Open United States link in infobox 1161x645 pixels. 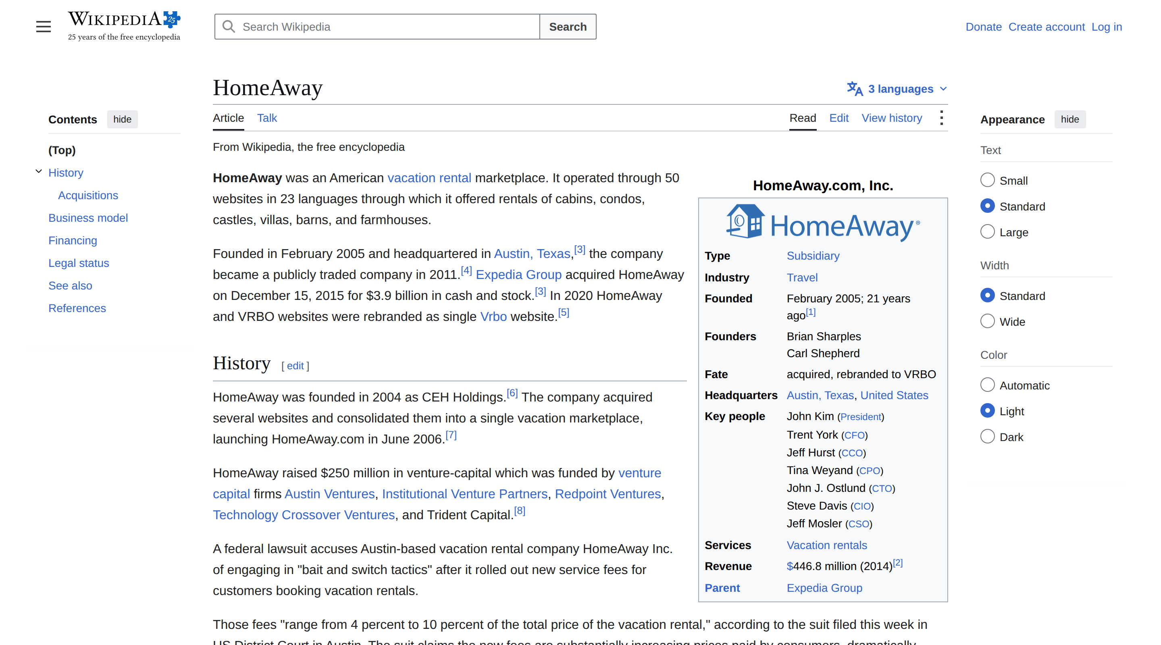(x=894, y=395)
